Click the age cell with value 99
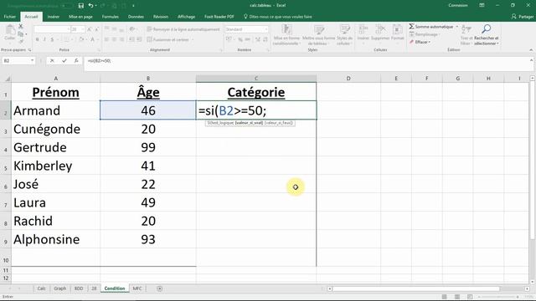 pos(148,147)
